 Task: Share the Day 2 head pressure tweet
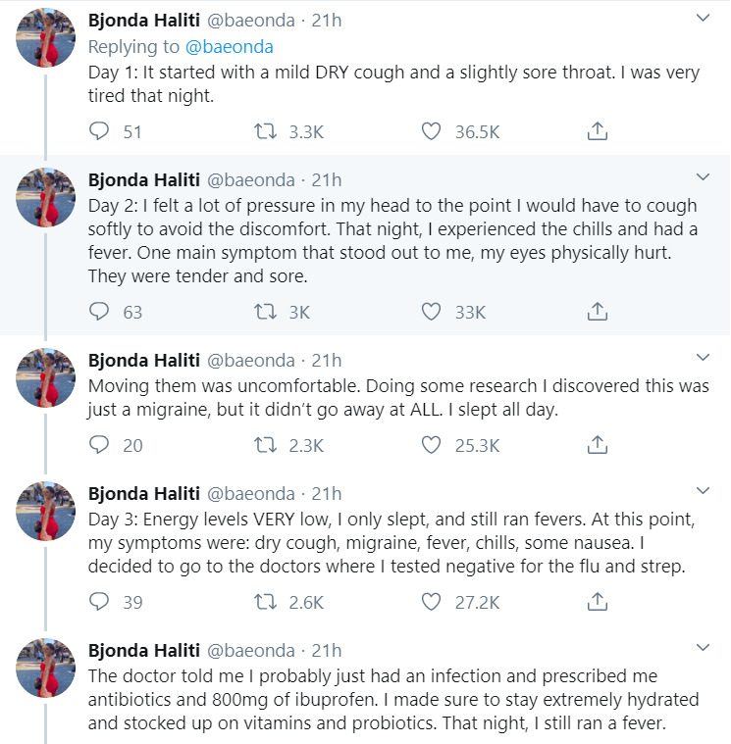[x=597, y=312]
